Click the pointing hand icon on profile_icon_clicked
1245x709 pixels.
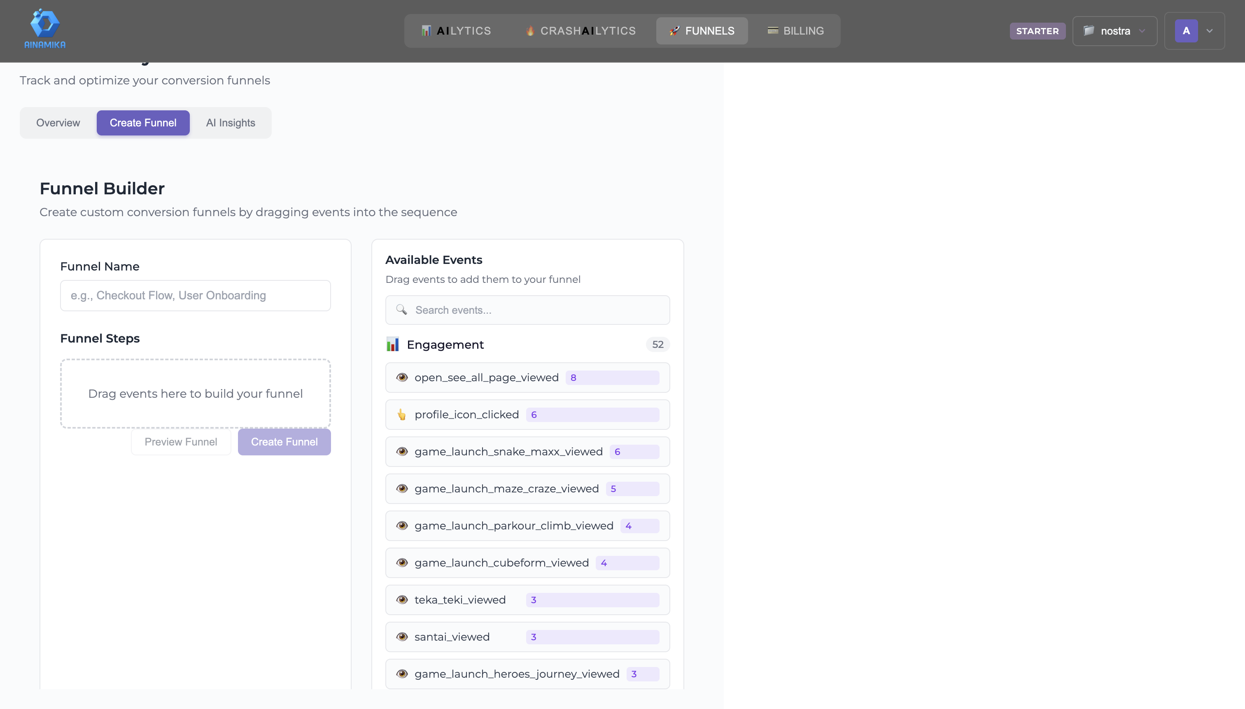(402, 414)
